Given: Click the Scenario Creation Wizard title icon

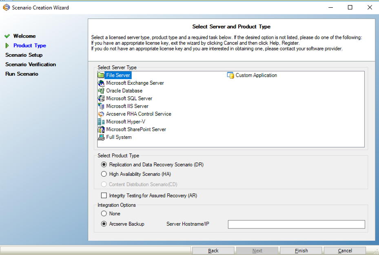Looking at the screenshot, I should click(6, 7).
